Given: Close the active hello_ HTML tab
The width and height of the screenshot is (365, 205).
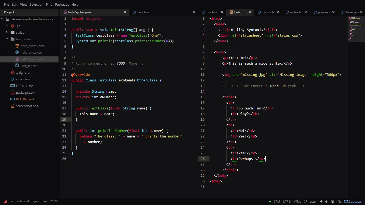Looking at the screenshot, I should 250,12.
